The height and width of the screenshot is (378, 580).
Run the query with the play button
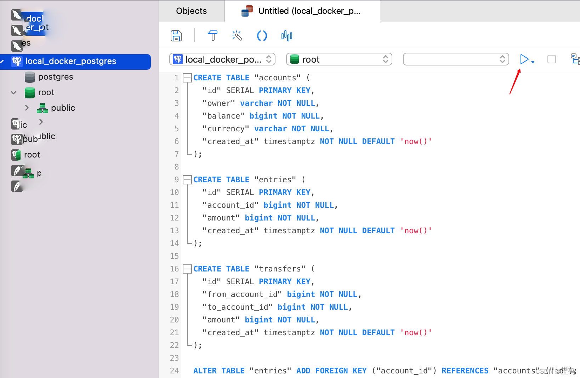[x=524, y=59]
